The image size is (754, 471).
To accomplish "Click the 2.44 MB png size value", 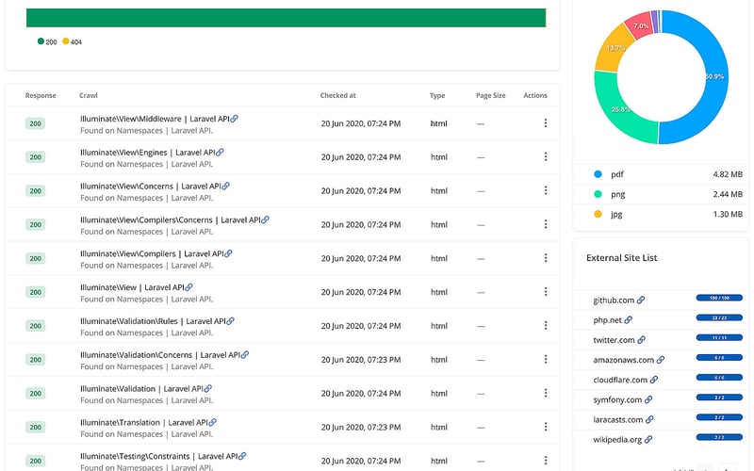I will (728, 194).
